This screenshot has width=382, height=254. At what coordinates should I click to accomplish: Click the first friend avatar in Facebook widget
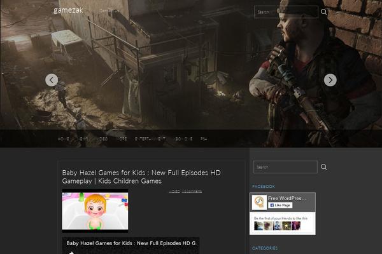tap(258, 225)
